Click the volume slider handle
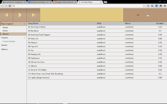Screen dimensions: 167x104 148,16
